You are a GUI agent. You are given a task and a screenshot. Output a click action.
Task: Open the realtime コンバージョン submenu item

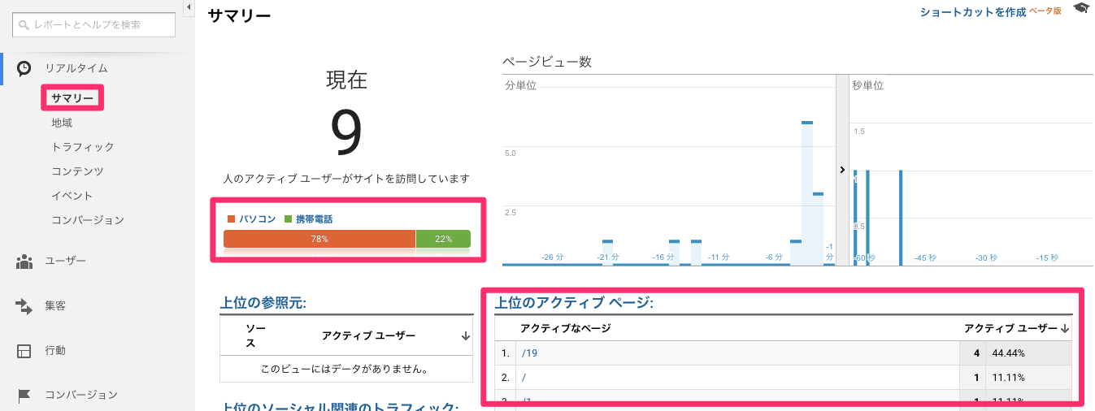point(88,220)
